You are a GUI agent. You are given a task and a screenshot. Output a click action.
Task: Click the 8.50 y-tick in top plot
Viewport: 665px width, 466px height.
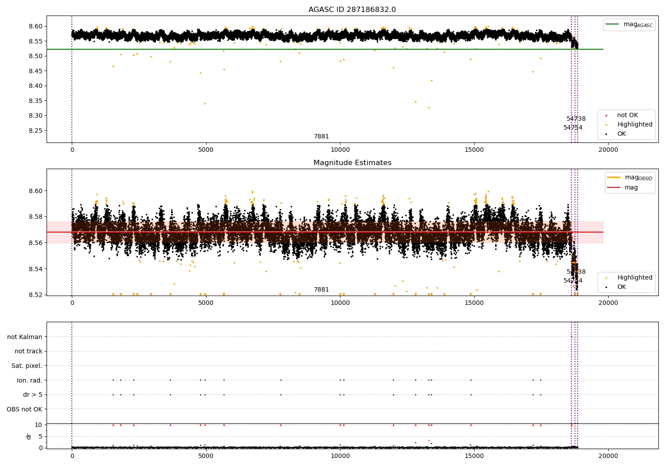(35, 56)
